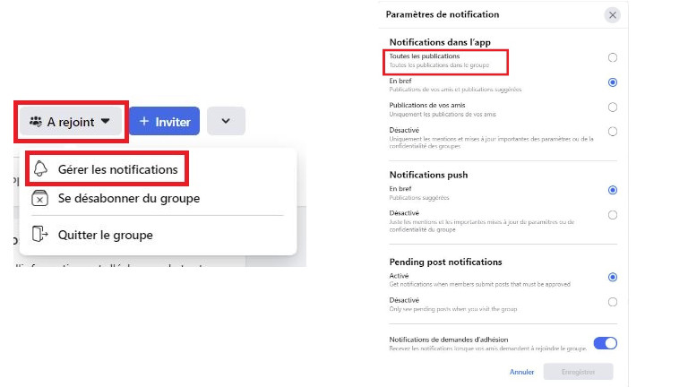This screenshot has width=688, height=387.
Task: Expand the chevron button next to Inviter
Action: [226, 121]
